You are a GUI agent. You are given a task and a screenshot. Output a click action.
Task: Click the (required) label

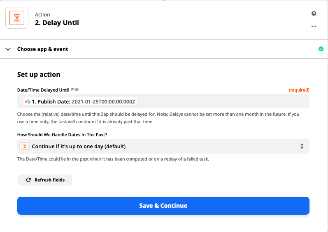pyautogui.click(x=299, y=90)
